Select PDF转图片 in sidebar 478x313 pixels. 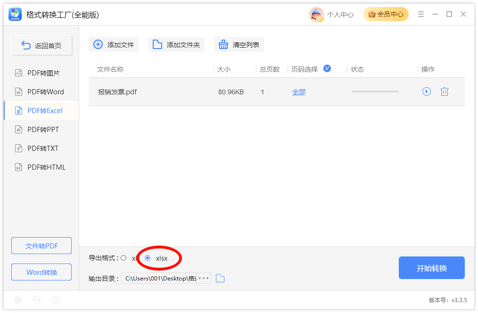[x=41, y=73]
